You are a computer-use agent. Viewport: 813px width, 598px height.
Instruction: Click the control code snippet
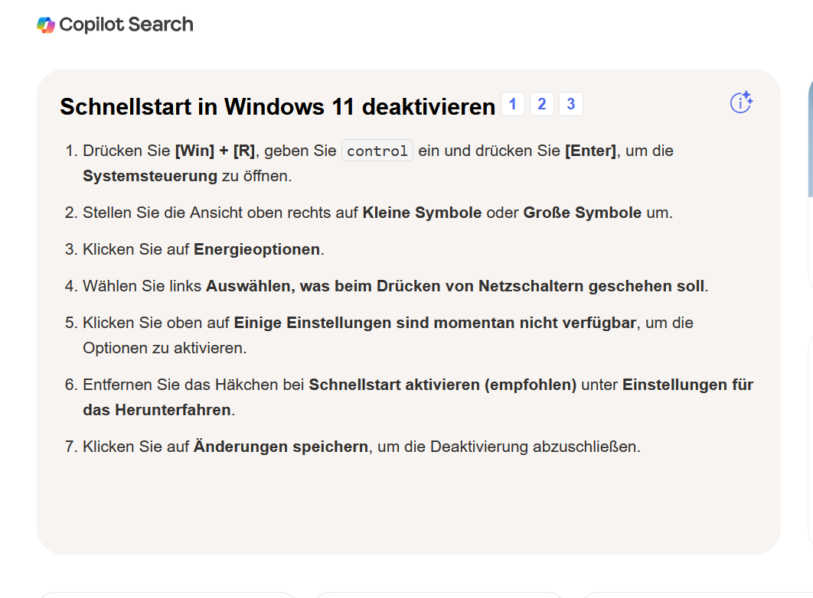tap(377, 151)
